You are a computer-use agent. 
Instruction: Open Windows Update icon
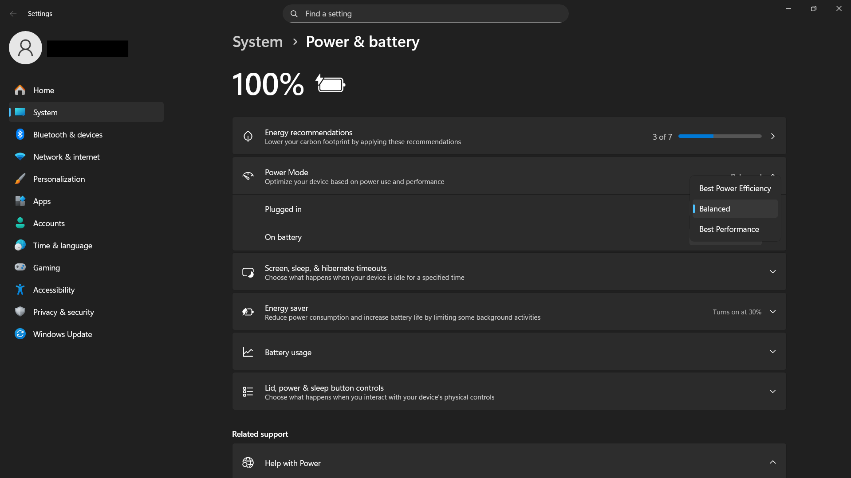tap(20, 334)
